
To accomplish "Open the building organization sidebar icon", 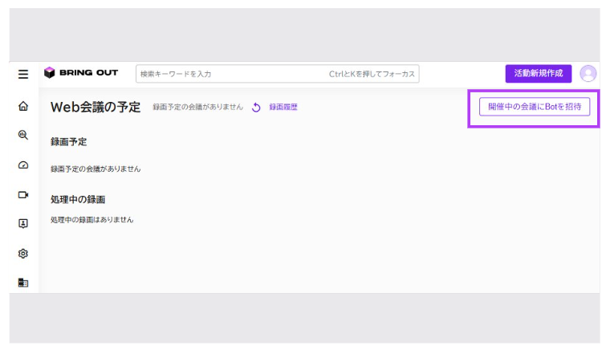I will click(x=23, y=283).
